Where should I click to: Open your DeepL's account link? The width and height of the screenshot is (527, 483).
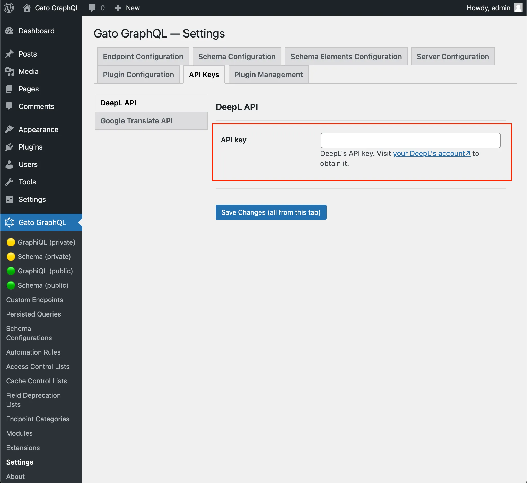point(432,153)
